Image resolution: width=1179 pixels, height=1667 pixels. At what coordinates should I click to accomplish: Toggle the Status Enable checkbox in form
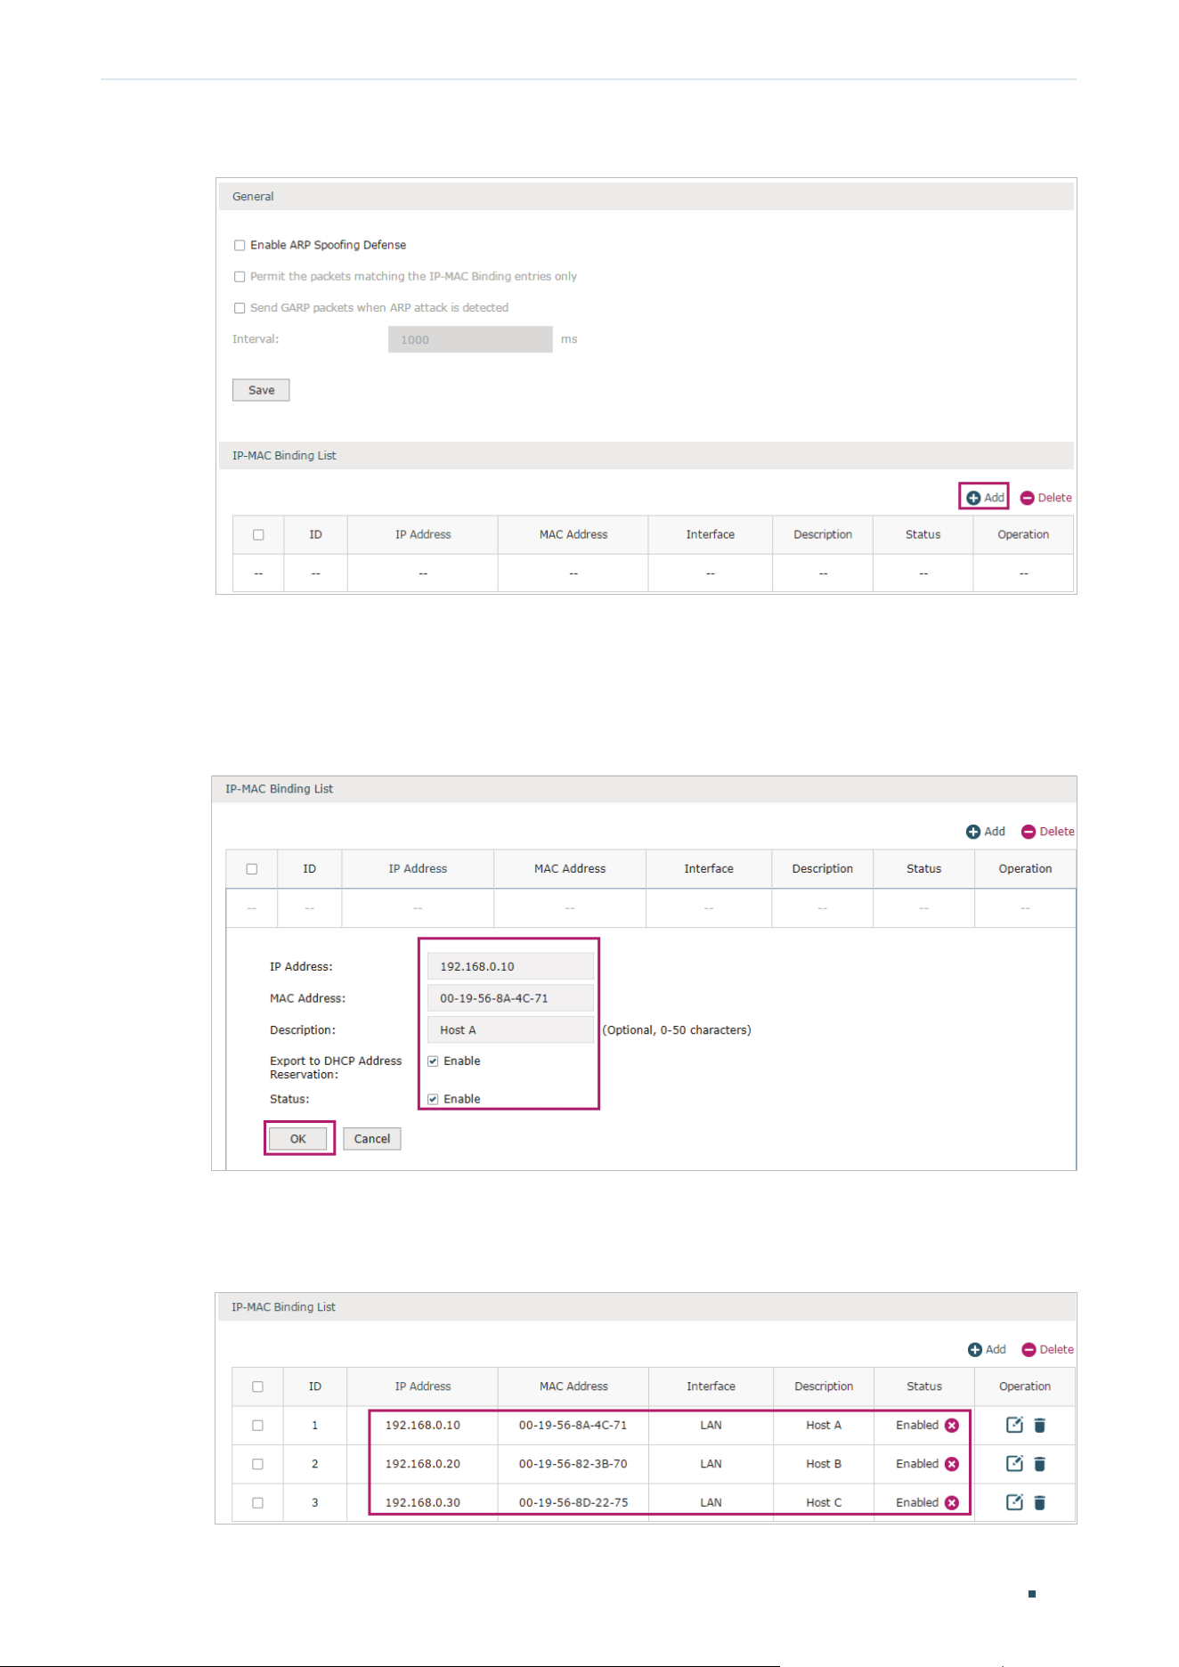tap(433, 1100)
